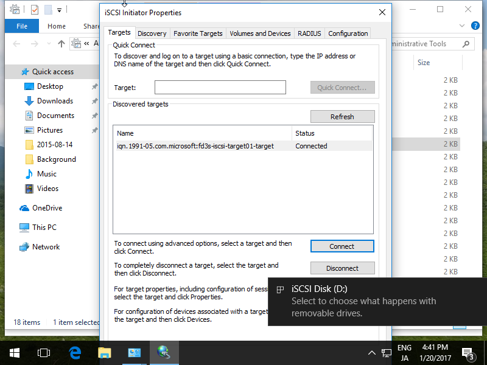
Task: Open Customize Quick Access Toolbar dropdown
Action: click(59, 10)
